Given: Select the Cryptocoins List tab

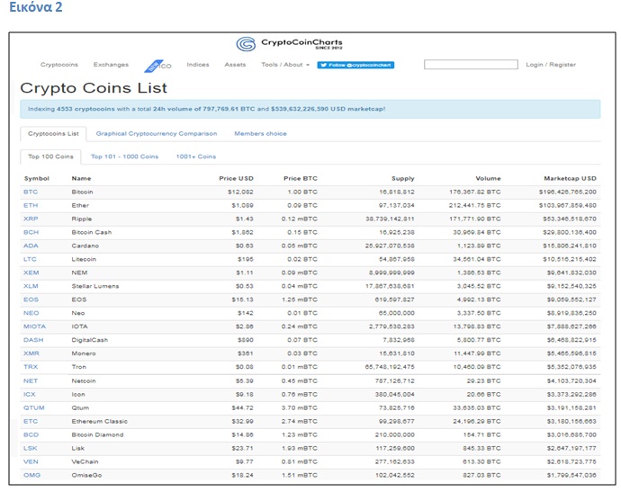Looking at the screenshot, I should point(53,134).
